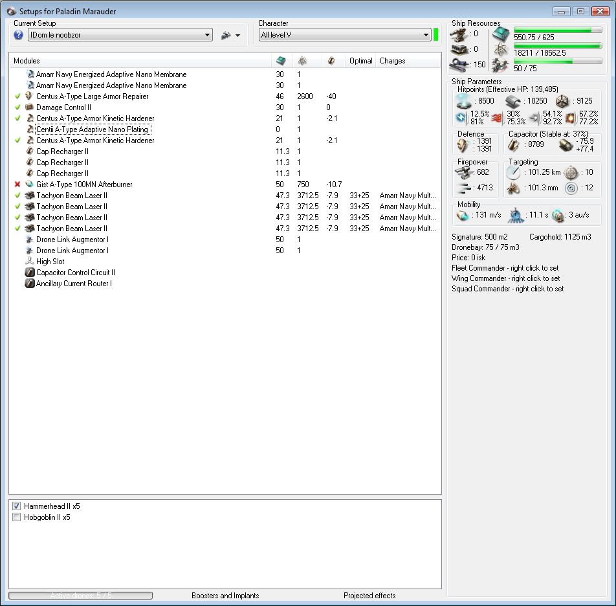616x606 pixels.
Task: Click the calibration icon showing 150
Action: [459, 65]
